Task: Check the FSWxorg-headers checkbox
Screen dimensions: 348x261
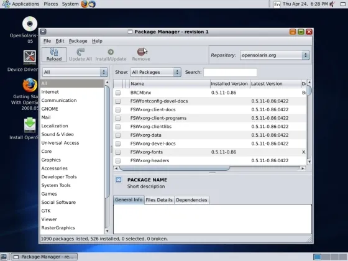Action: click(118, 160)
